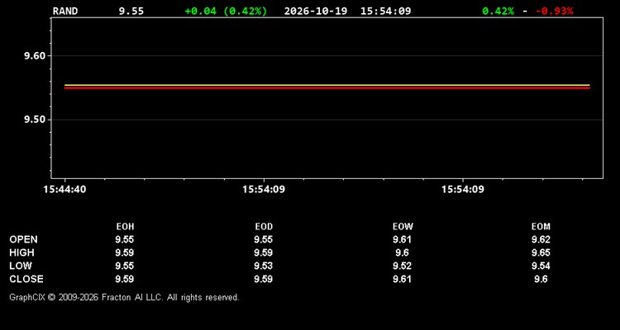620x330 pixels.
Task: Select the EOW OPEN value 9.61
Action: (x=402, y=239)
